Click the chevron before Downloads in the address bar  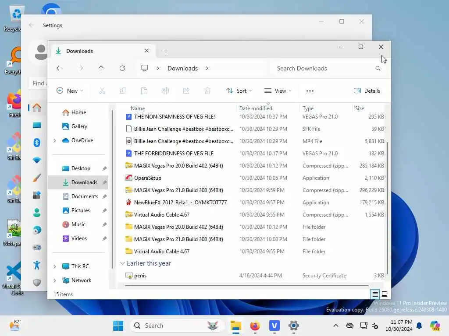click(158, 68)
